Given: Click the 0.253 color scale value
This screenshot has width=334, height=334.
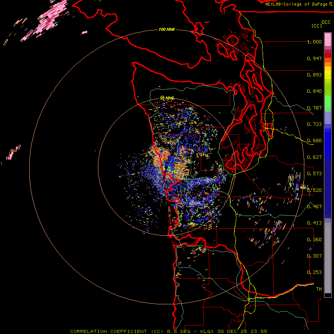Looking at the screenshot, I should click(314, 272).
